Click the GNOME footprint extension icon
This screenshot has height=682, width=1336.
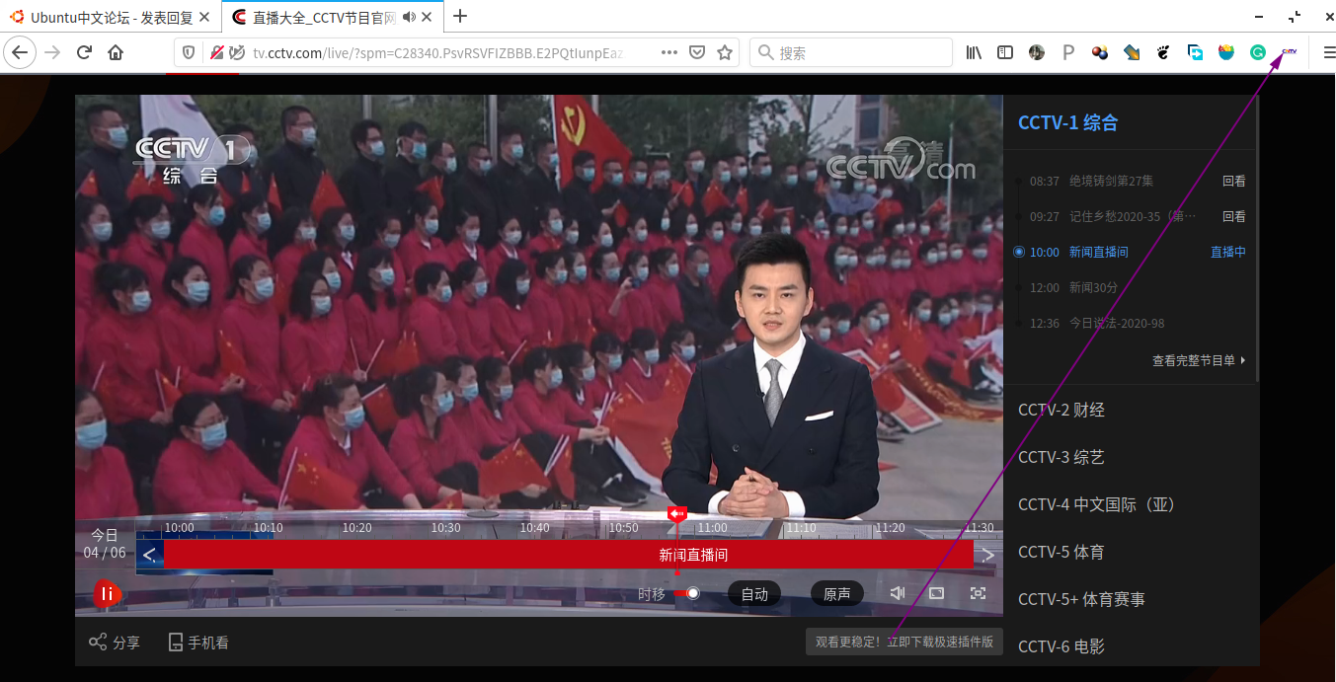tap(1163, 52)
